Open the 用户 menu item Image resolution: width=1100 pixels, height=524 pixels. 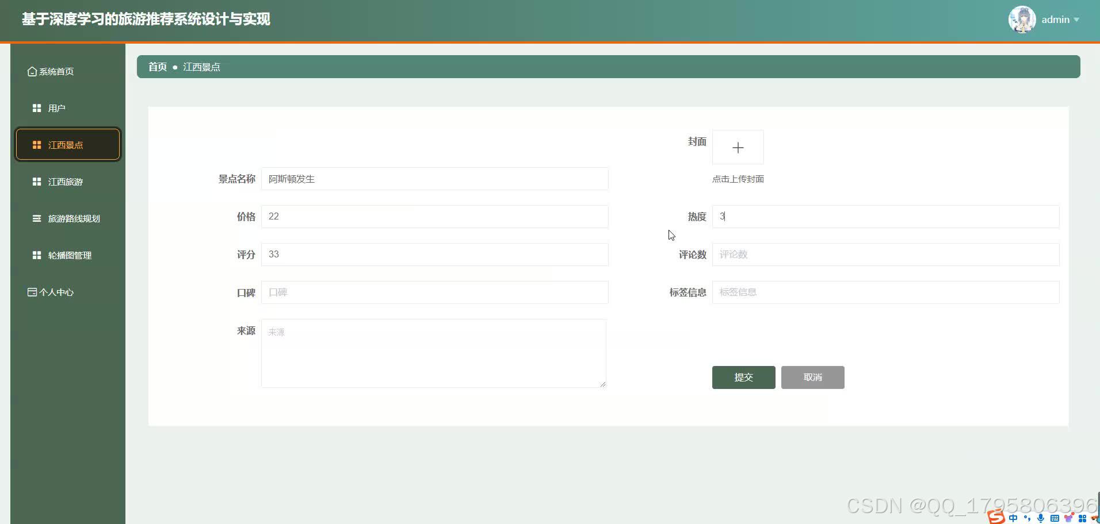pos(68,108)
